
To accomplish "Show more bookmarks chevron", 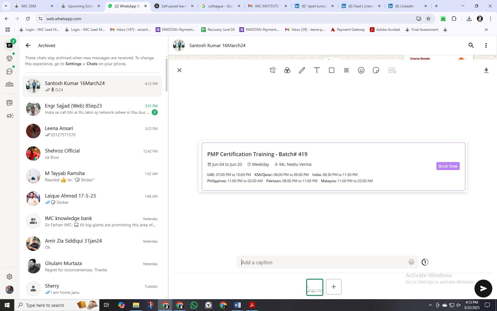I will pyautogui.click(x=486, y=30).
